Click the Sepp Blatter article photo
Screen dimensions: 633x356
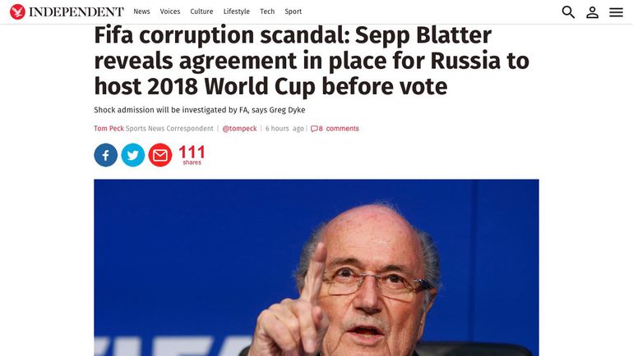click(316, 267)
